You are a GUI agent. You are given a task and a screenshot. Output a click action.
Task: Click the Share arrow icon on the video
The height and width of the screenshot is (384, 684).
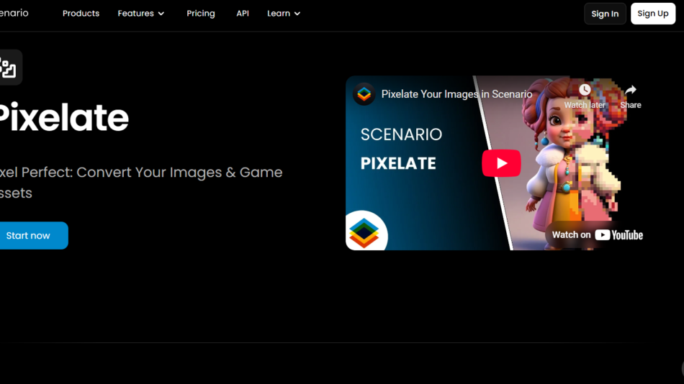click(630, 90)
